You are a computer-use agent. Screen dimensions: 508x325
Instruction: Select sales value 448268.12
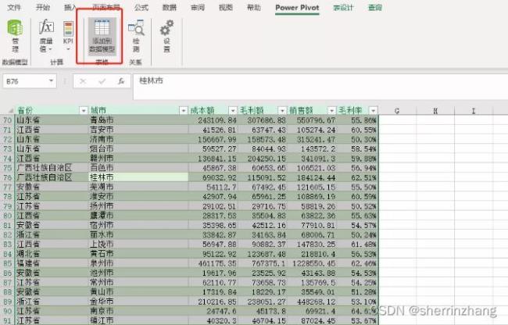(312, 302)
